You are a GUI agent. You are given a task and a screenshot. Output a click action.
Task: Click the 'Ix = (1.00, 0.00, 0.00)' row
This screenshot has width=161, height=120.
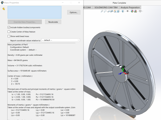(21, 94)
